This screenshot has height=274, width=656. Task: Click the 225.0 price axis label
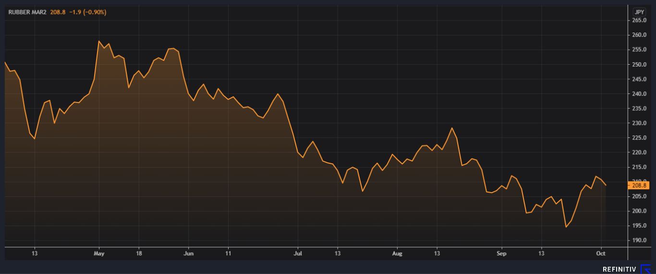(639, 138)
